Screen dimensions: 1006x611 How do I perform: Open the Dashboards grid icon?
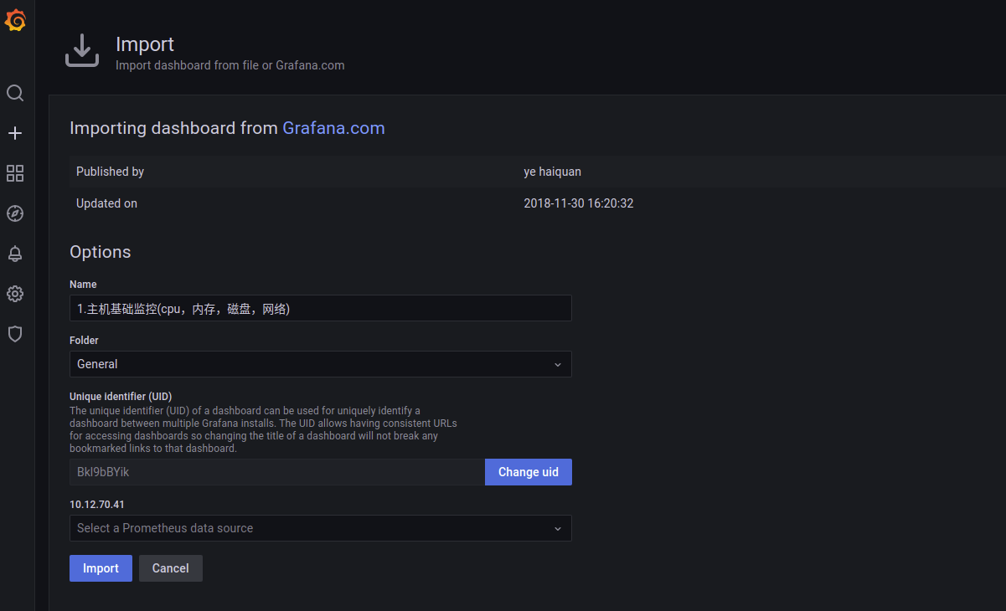15,173
